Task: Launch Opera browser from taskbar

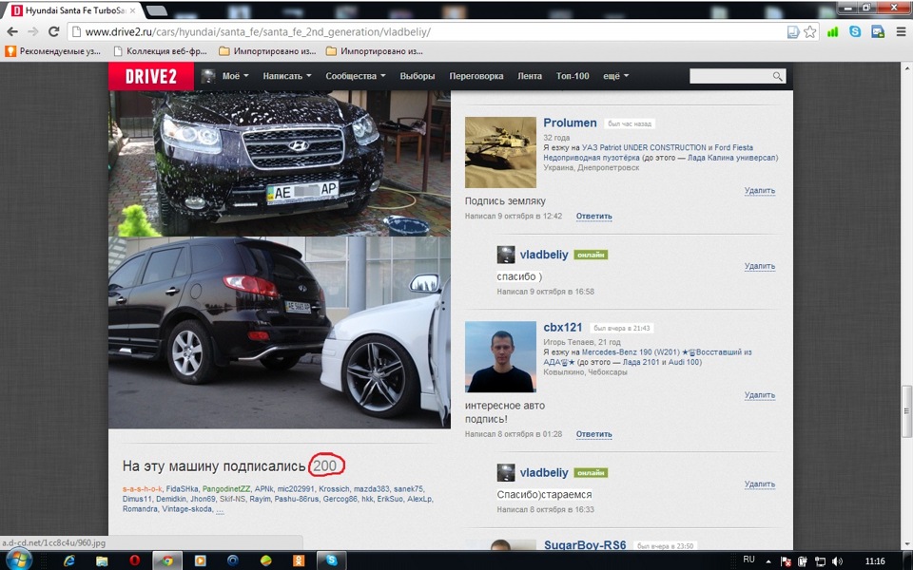Action: pyautogui.click(x=134, y=560)
